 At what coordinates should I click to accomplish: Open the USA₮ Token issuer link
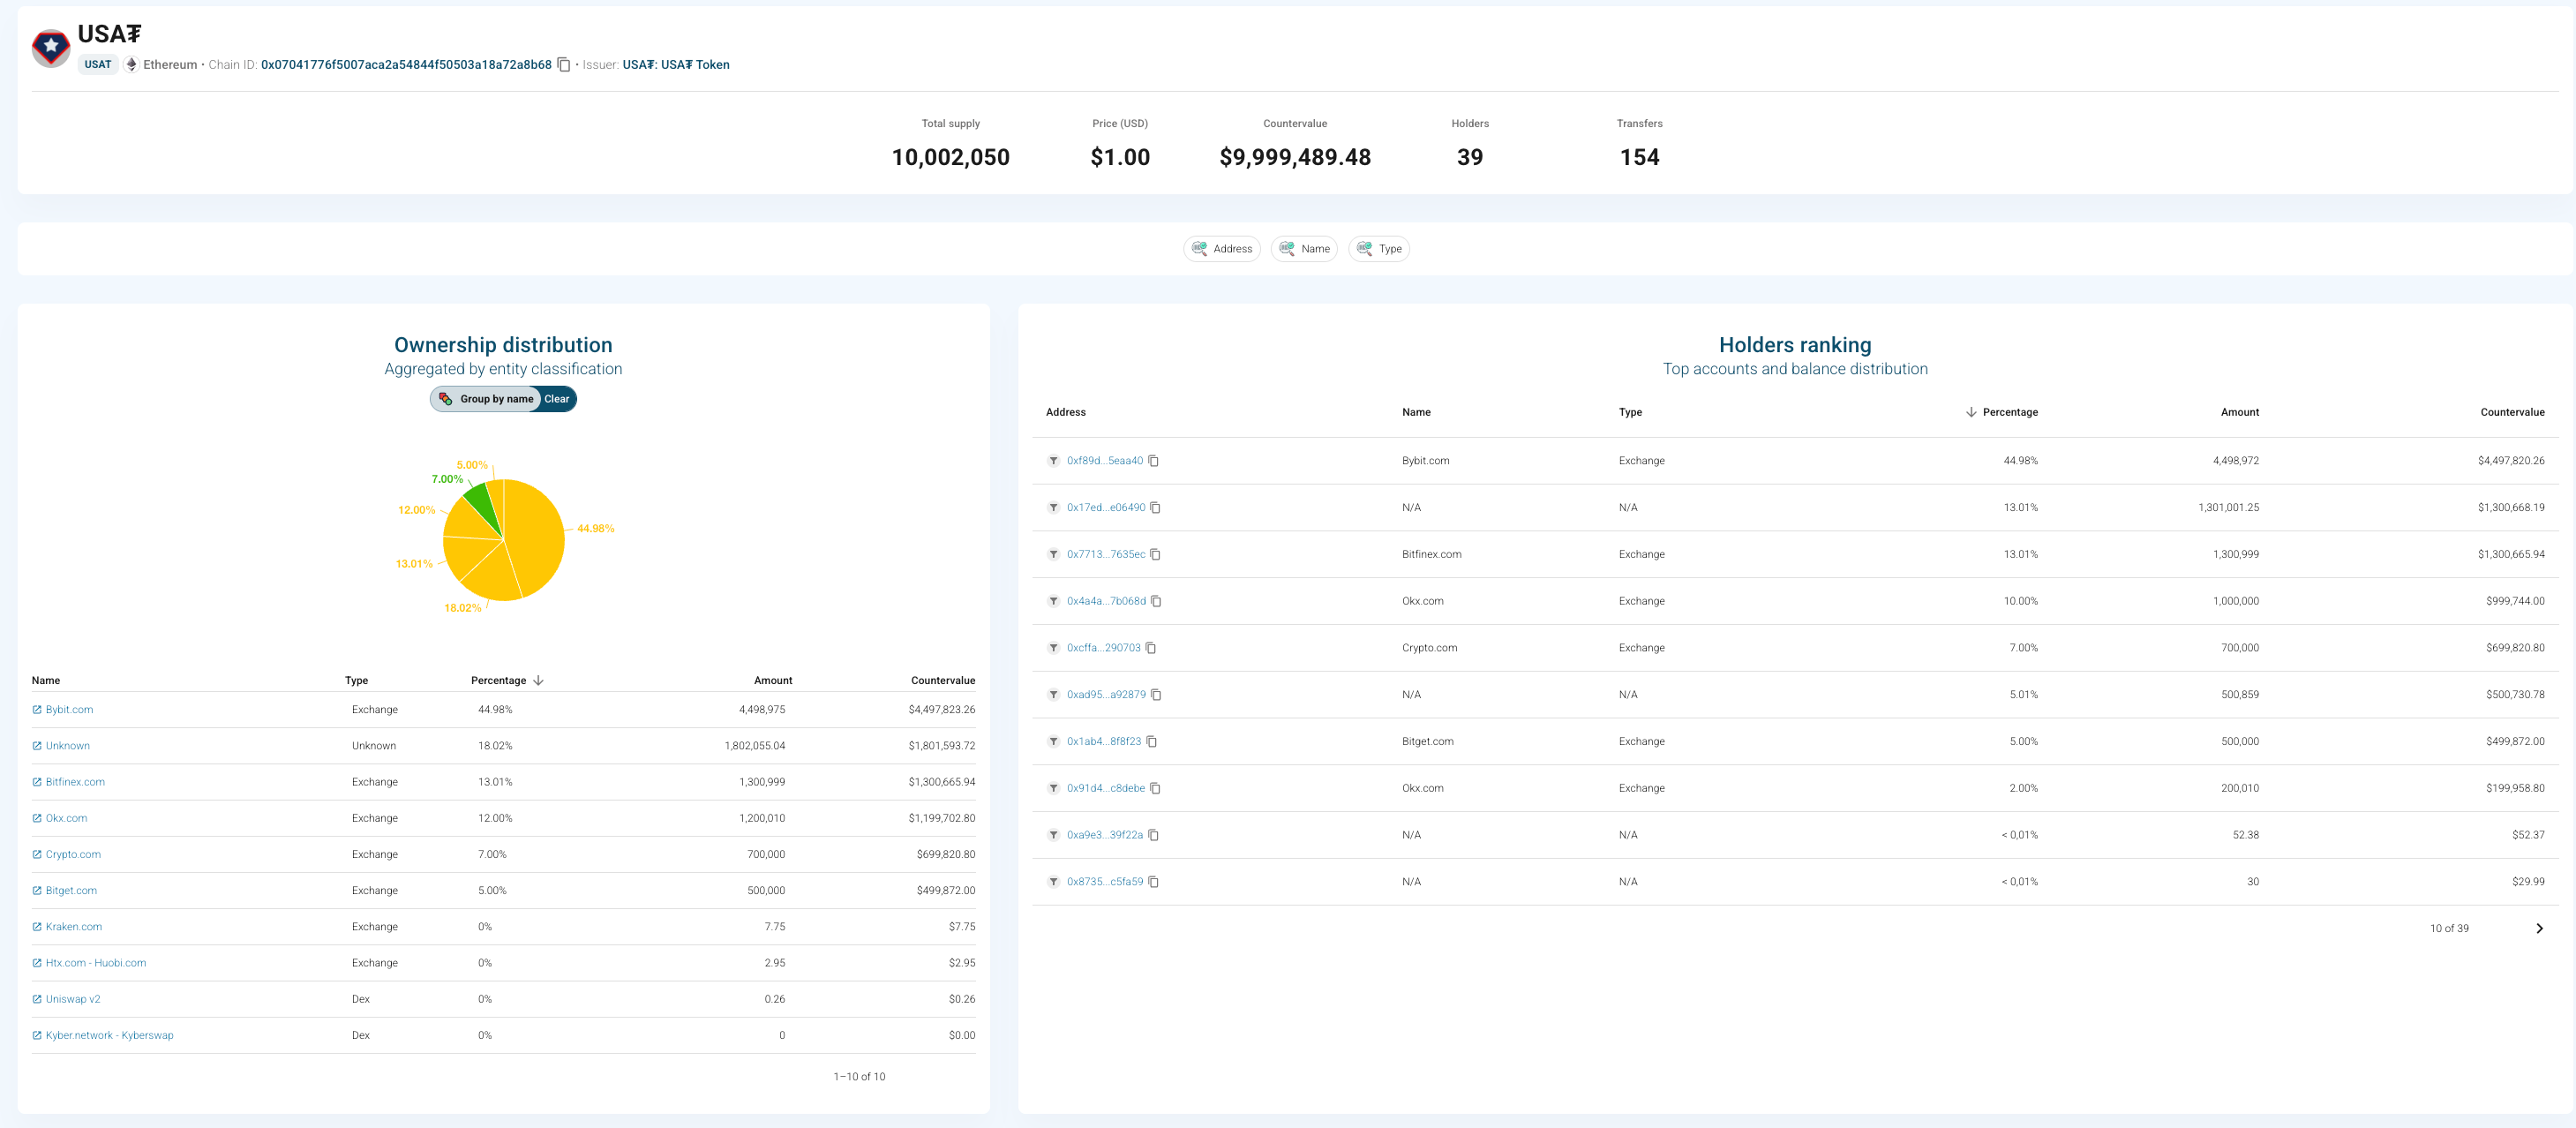675,65
